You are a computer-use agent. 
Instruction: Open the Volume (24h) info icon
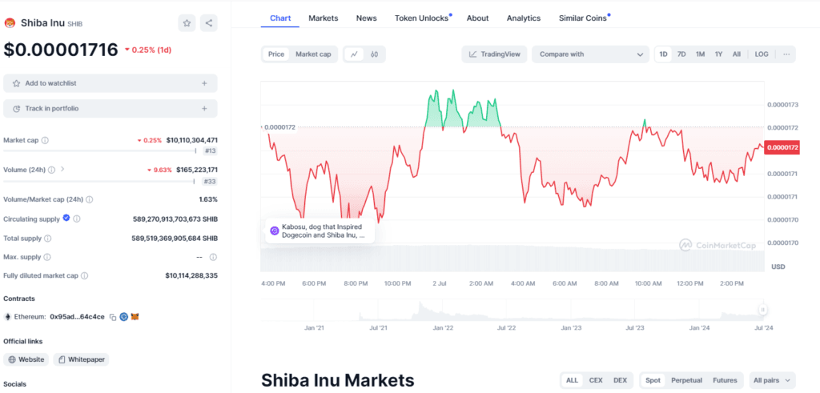51,170
